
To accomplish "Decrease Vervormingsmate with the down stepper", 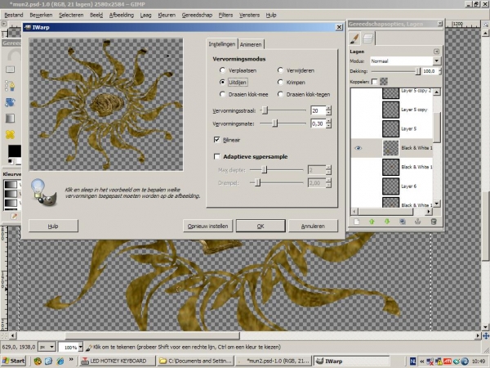I will coord(328,126).
